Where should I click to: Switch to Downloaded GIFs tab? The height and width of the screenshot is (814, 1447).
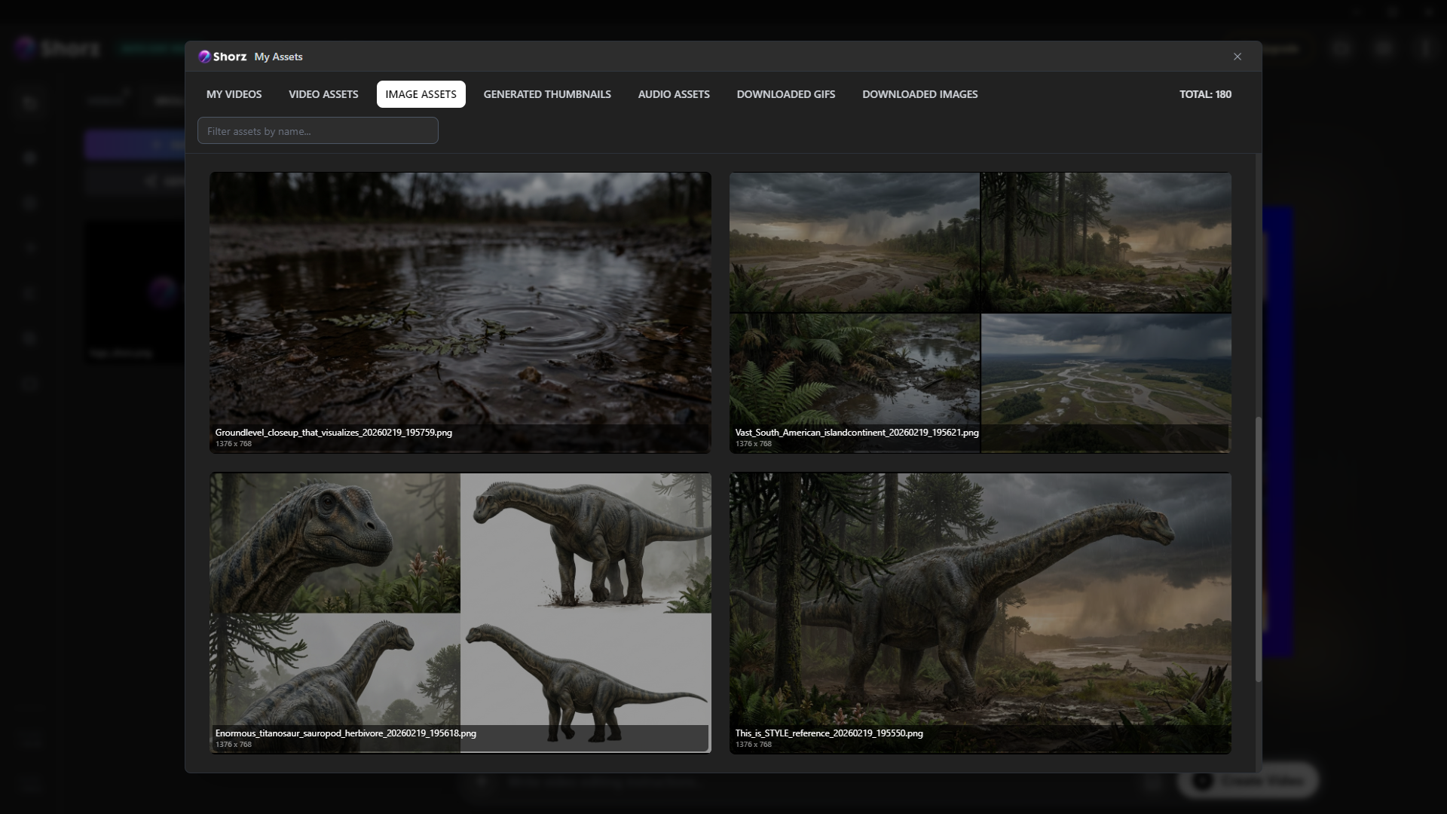click(785, 94)
